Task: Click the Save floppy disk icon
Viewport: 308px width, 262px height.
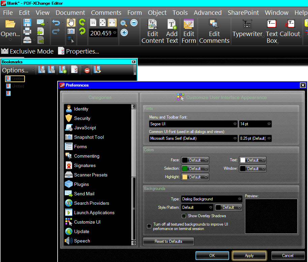Action: pos(27,23)
